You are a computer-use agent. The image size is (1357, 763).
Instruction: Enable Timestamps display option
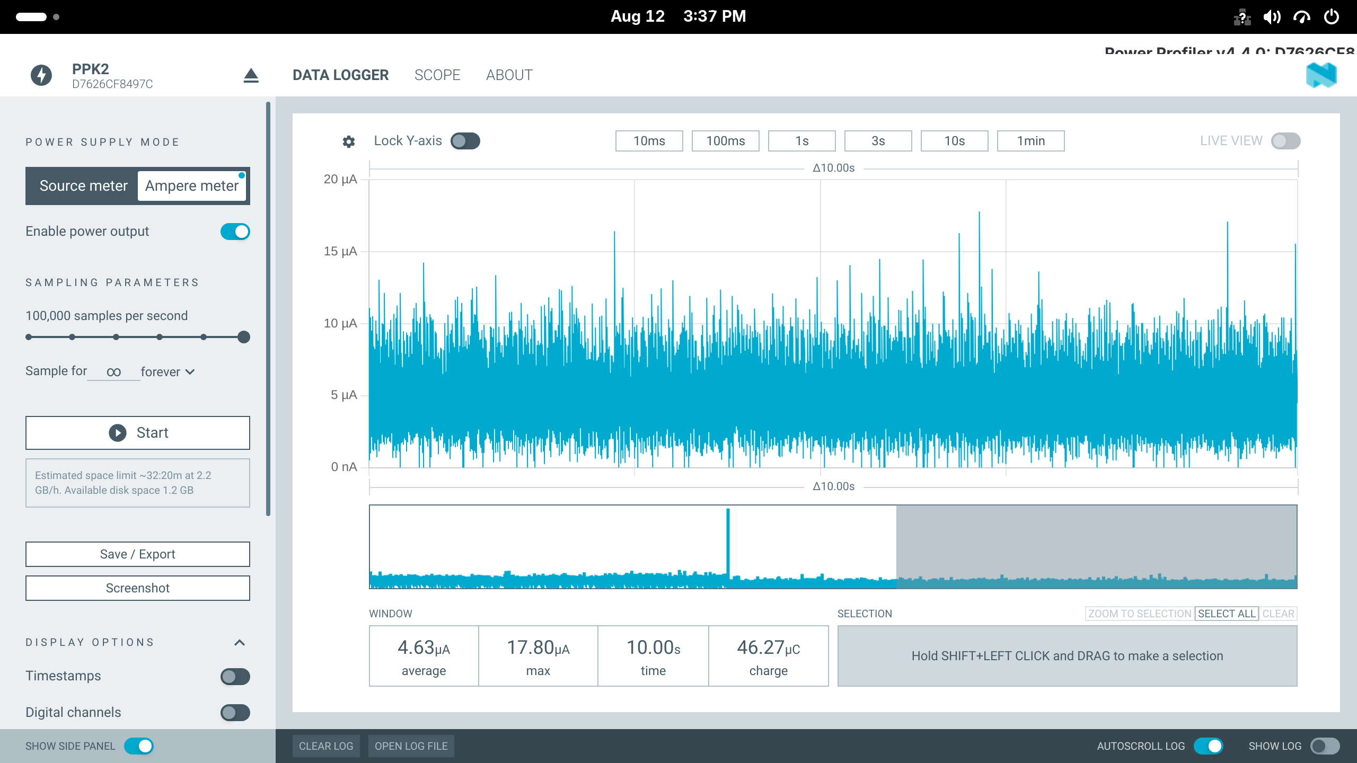point(235,677)
